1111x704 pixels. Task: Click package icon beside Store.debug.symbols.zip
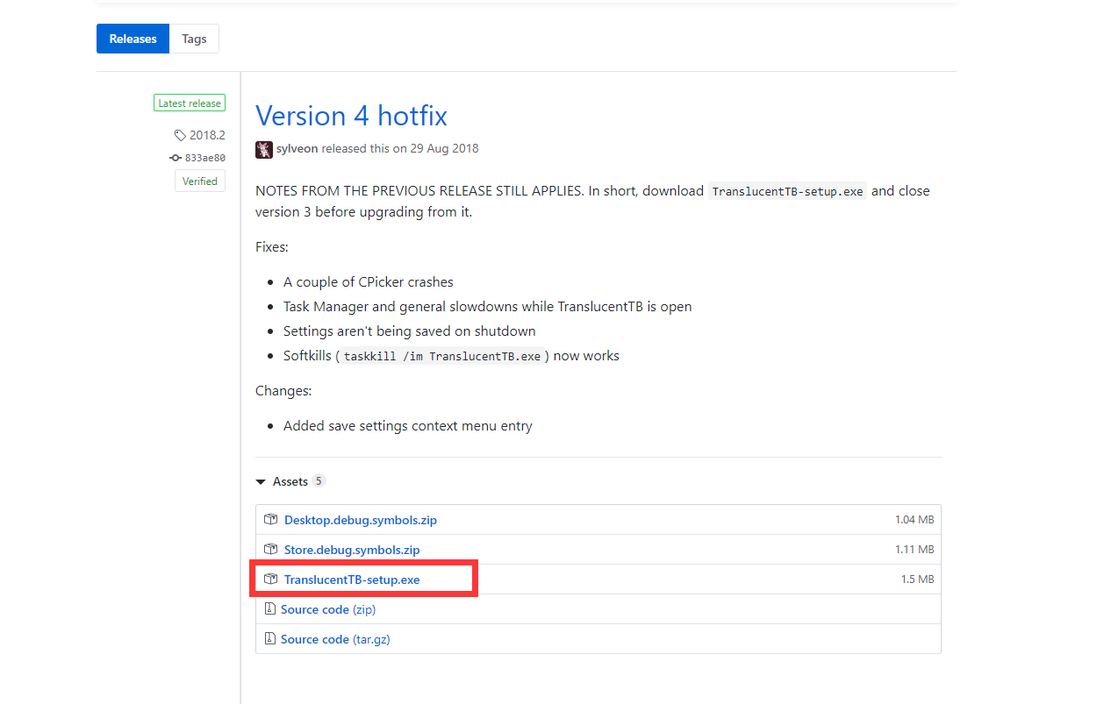[x=270, y=550]
